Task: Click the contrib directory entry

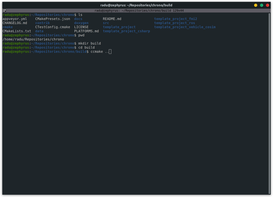Action: (42, 23)
